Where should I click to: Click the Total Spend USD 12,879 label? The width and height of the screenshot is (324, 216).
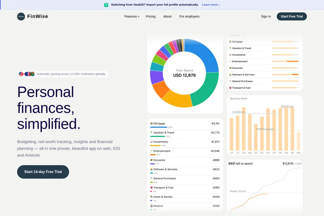(x=184, y=73)
